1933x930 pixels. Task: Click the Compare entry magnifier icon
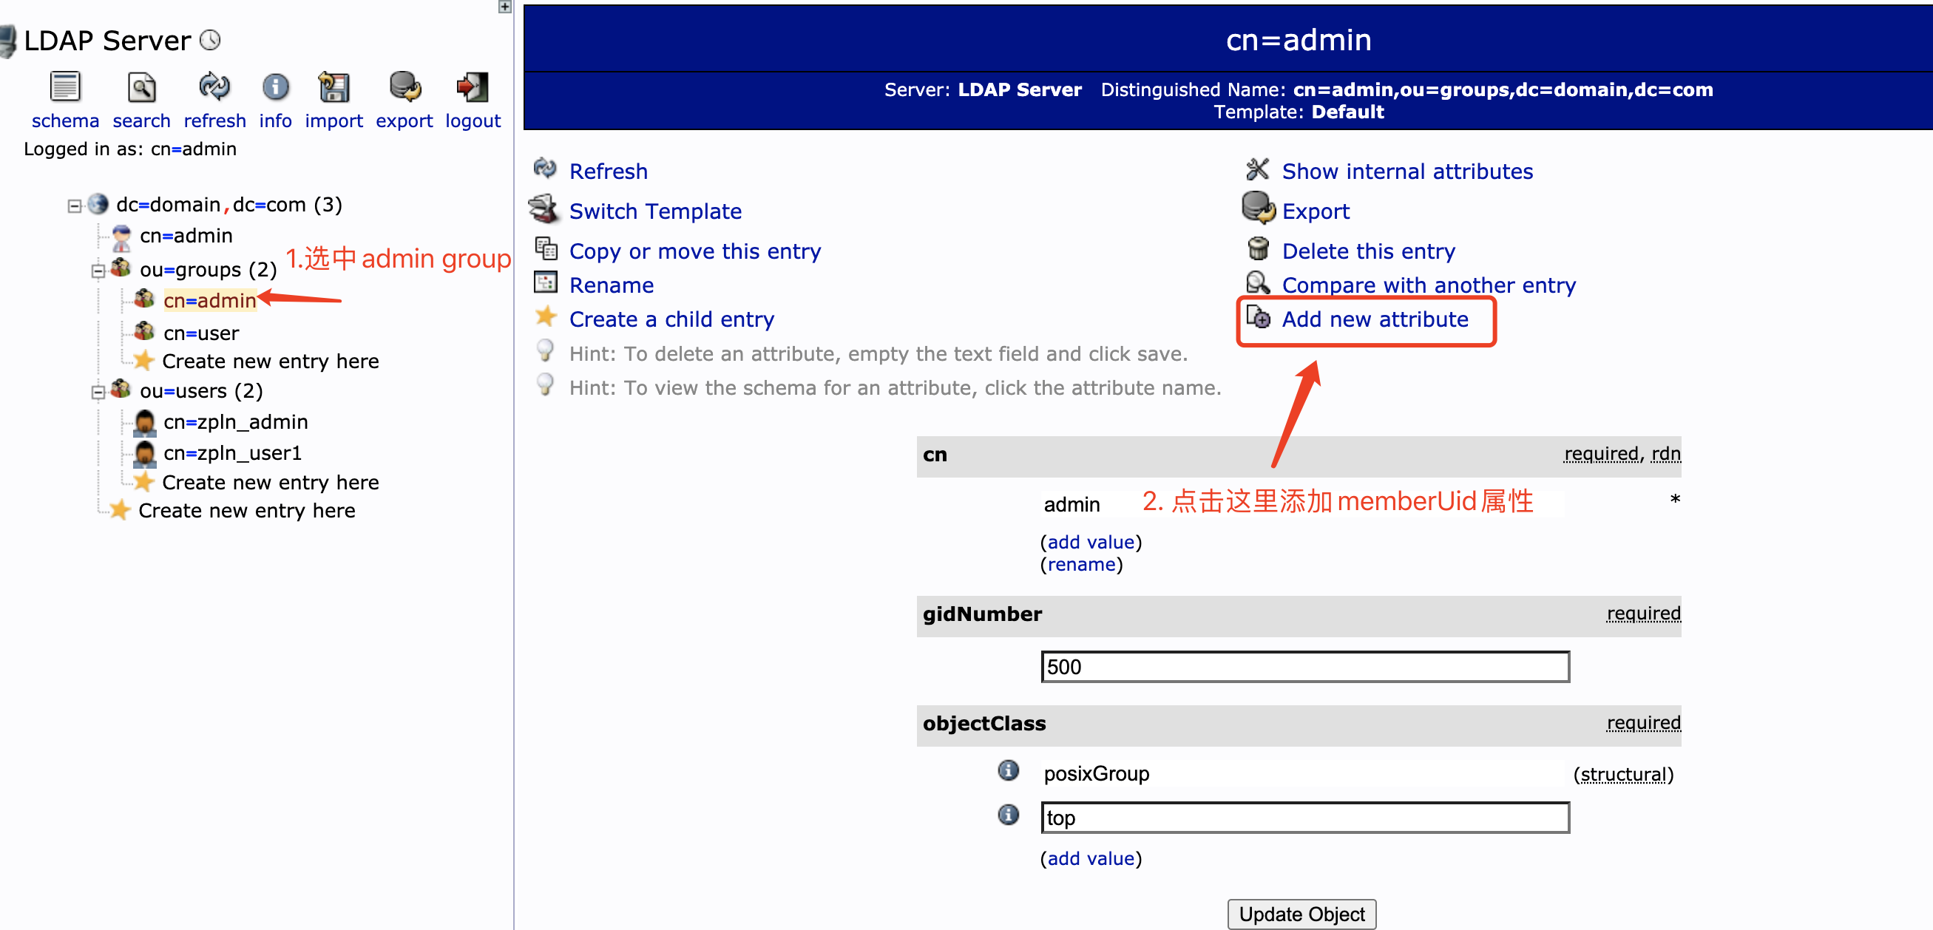[1258, 283]
